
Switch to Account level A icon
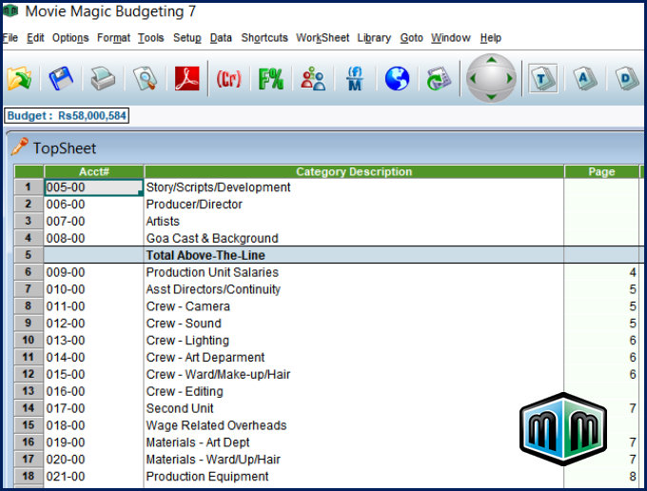click(x=585, y=78)
